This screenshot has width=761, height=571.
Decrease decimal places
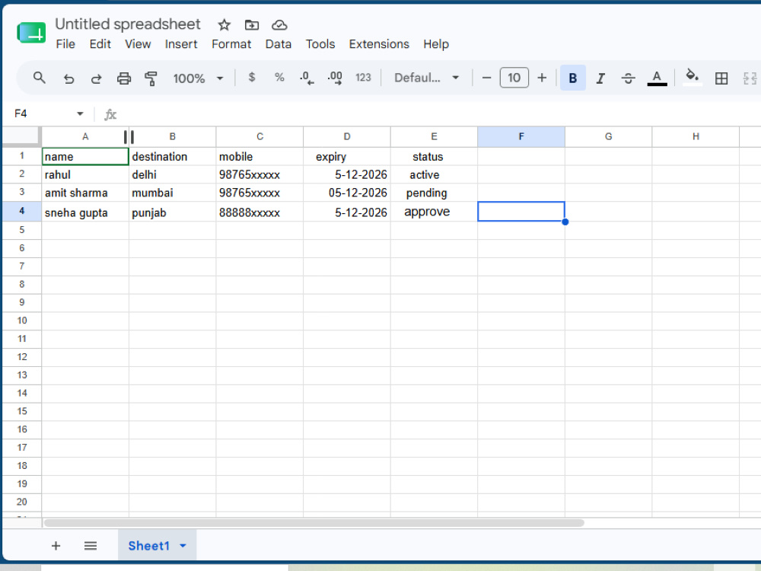[307, 78]
